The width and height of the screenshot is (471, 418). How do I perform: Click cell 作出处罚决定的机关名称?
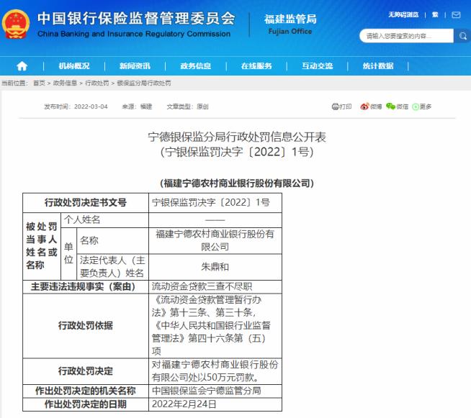pos(86,391)
